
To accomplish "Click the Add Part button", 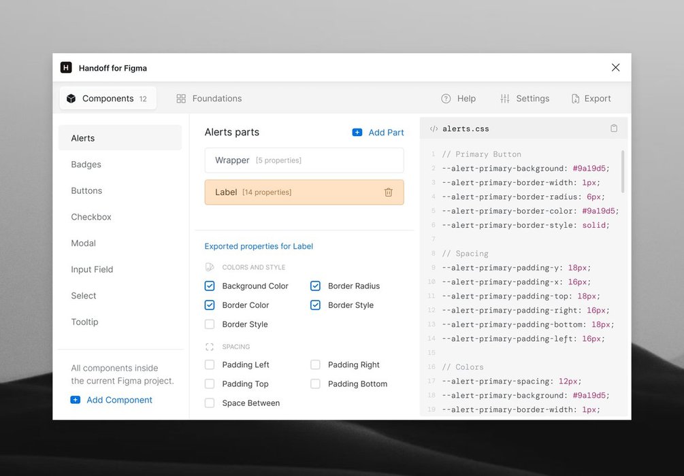I will coord(378,132).
